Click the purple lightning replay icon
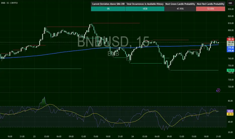Screen dimensions: 235x139 pos(218,90)
